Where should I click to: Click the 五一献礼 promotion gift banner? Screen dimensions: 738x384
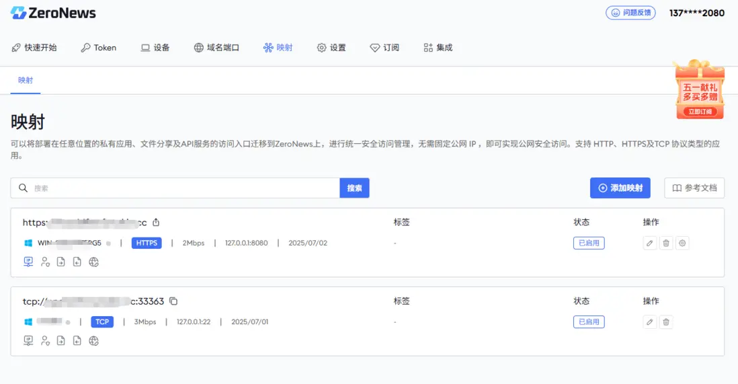tap(700, 89)
